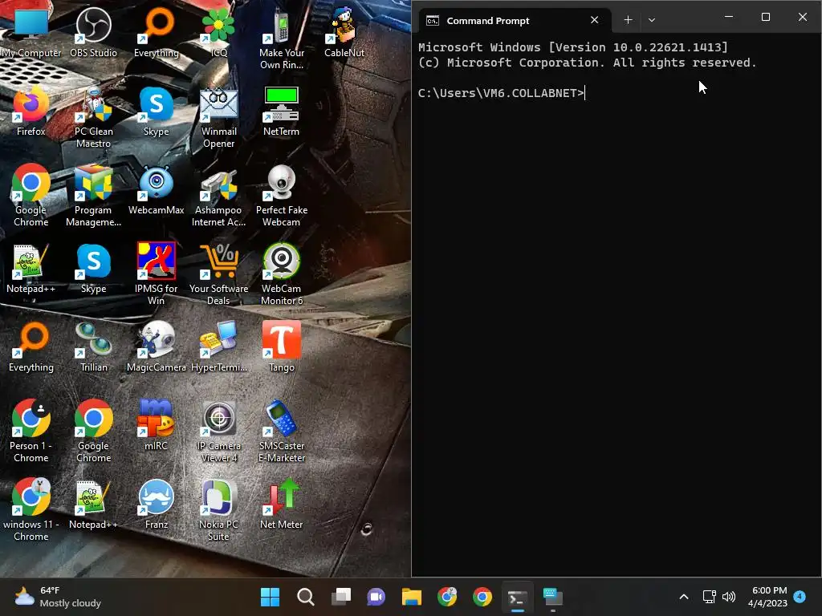Select the Franz desktop icon

[157, 505]
